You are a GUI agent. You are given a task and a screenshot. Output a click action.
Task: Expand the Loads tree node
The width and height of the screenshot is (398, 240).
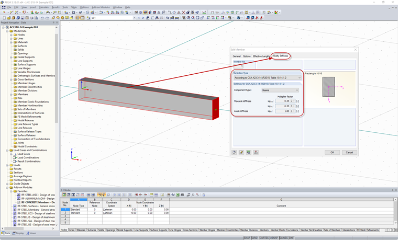(7, 165)
